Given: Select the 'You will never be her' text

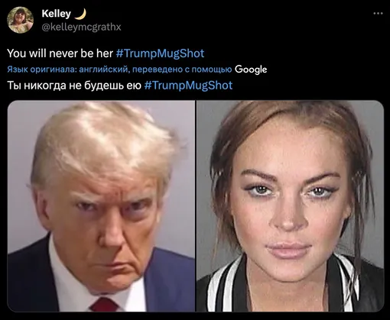Looking at the screenshot, I should click(x=60, y=53).
